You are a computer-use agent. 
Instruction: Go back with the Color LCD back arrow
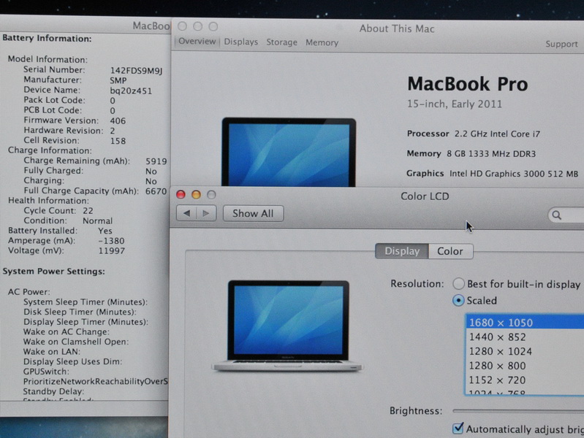(186, 214)
